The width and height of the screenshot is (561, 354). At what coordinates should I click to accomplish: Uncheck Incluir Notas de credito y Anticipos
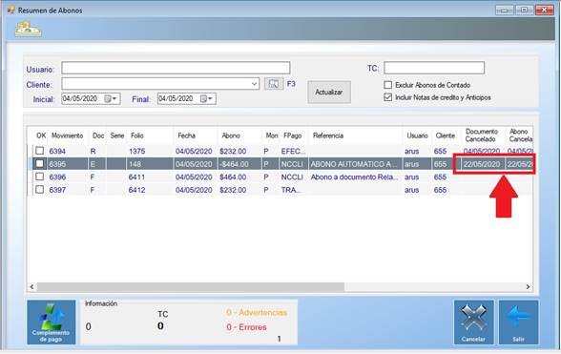tap(387, 97)
